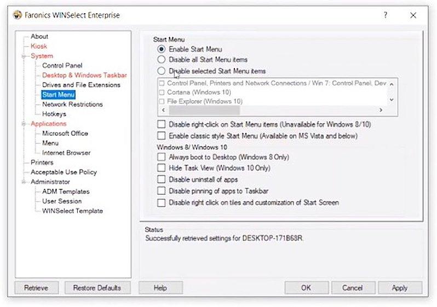This screenshot has width=437, height=307.
Task: Open the Menu tree item under Applications
Action: (50, 143)
